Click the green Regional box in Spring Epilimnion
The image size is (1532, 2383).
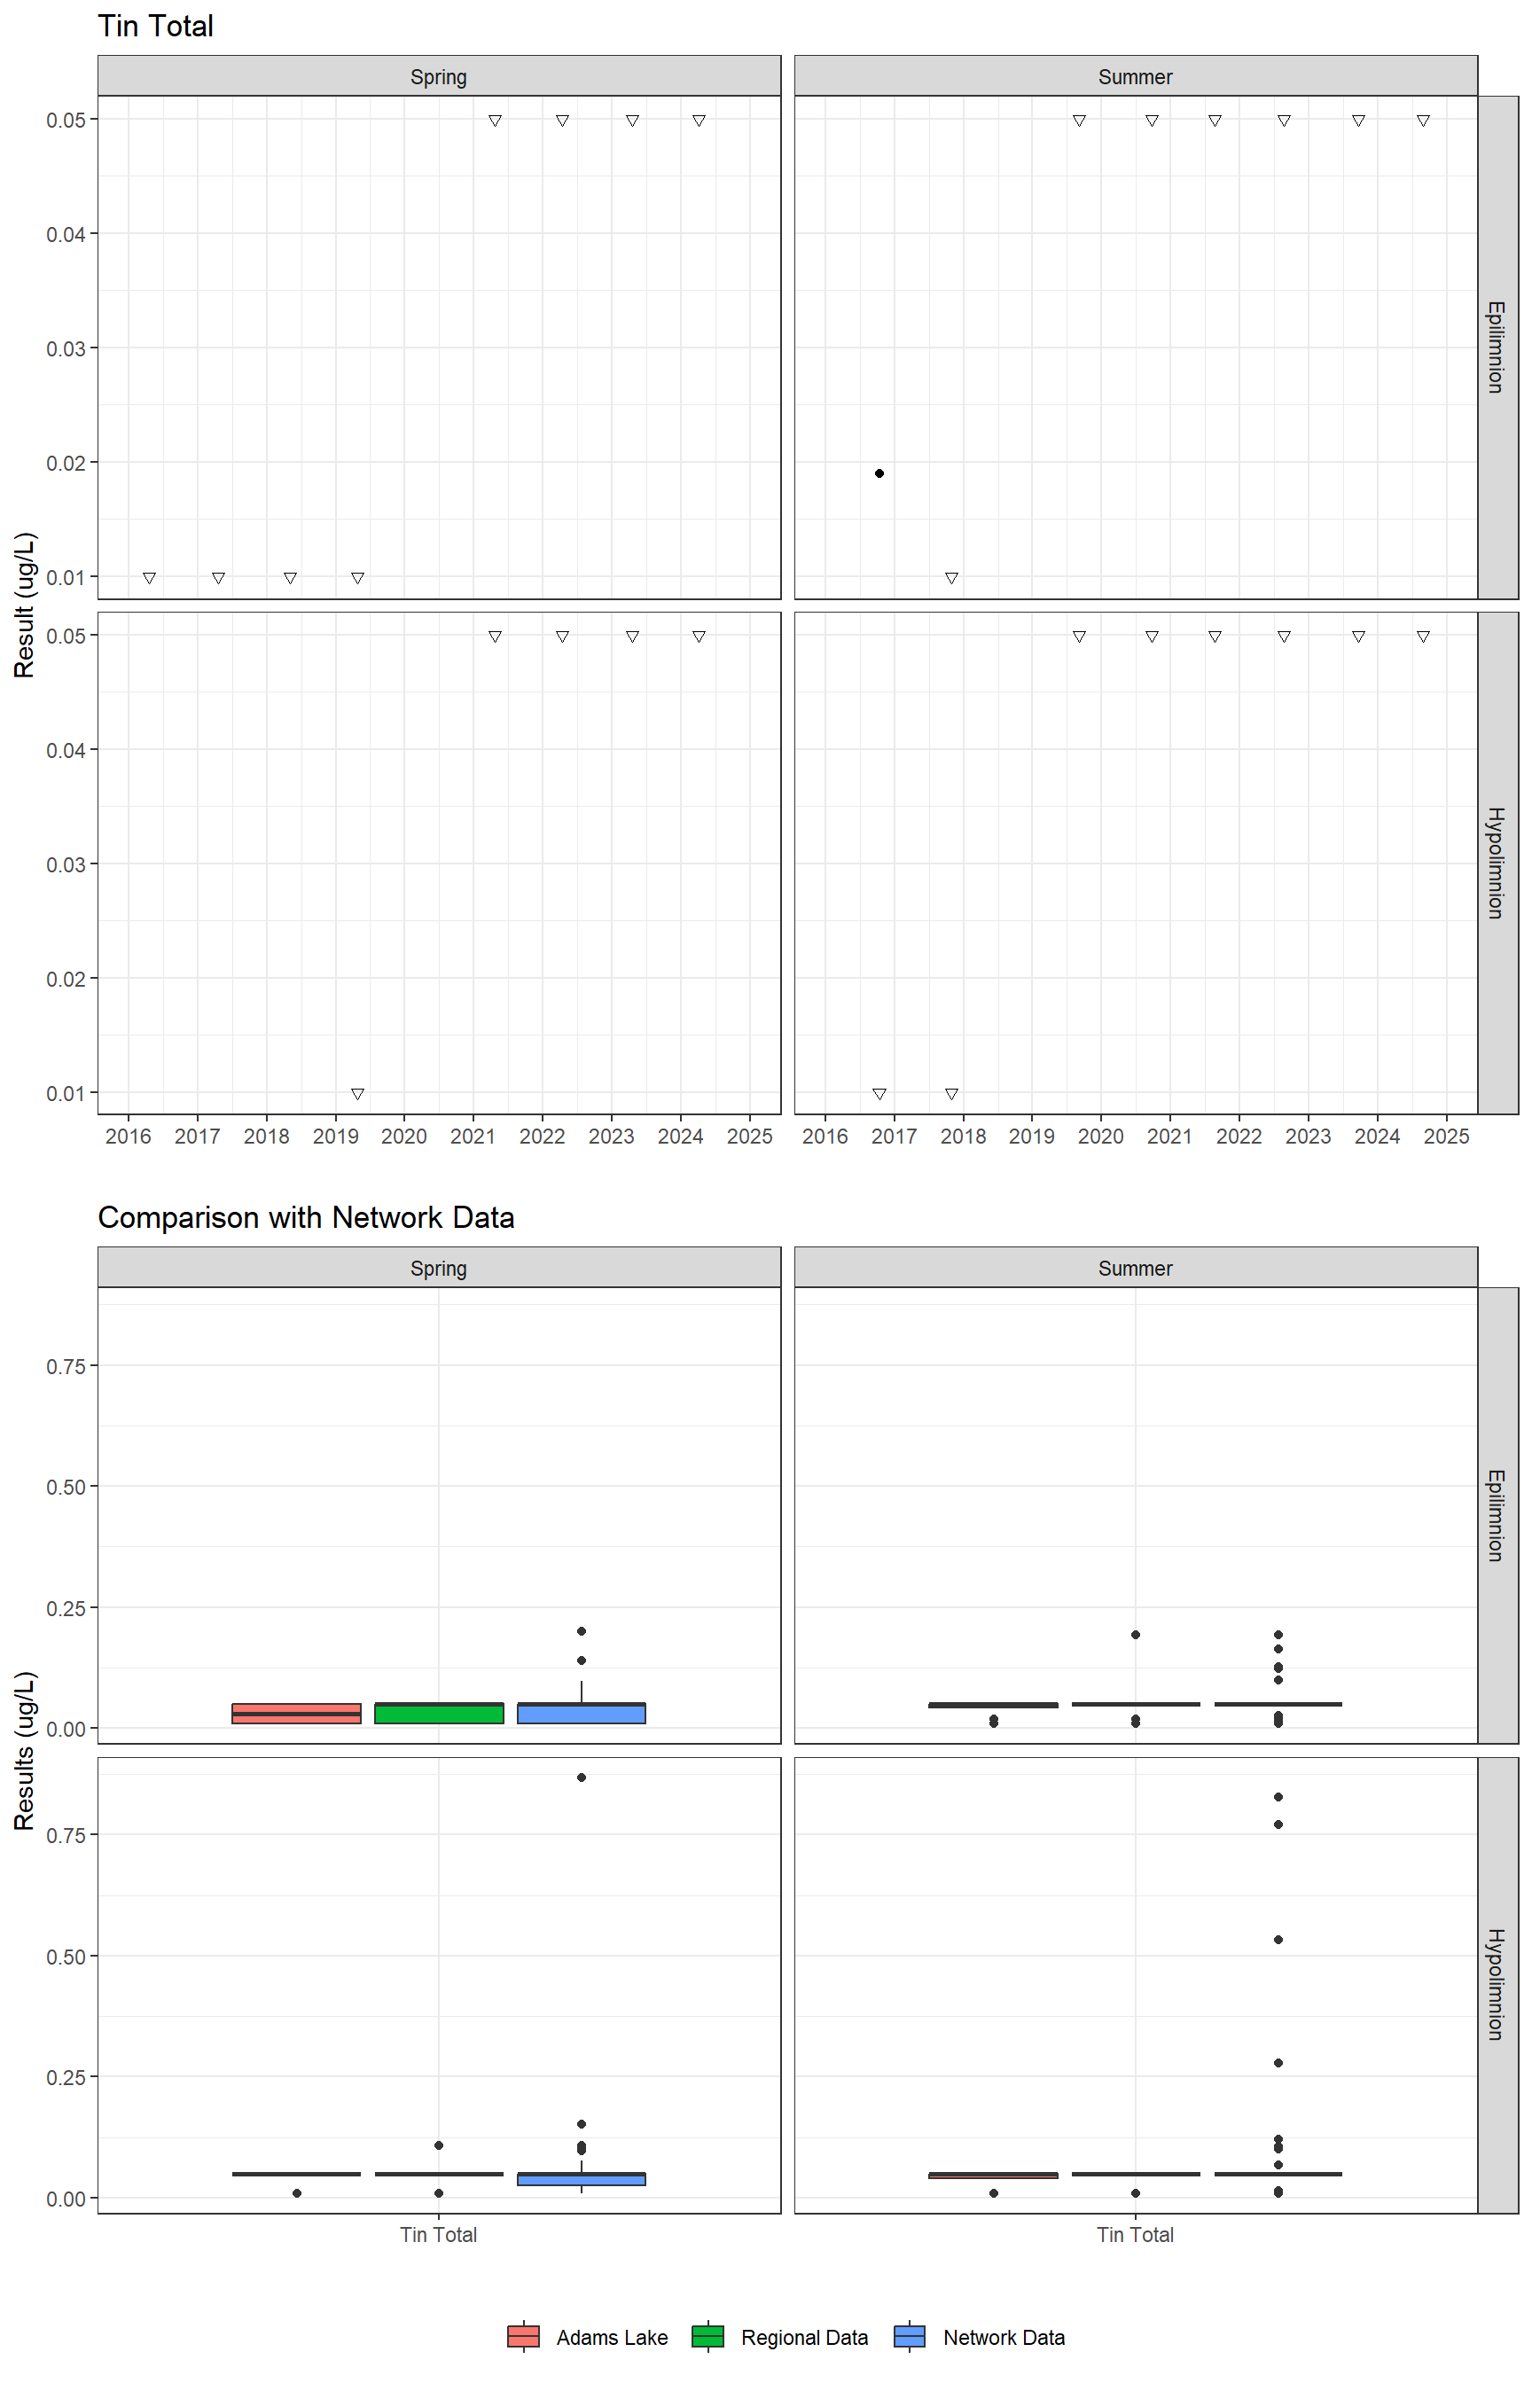click(439, 1713)
